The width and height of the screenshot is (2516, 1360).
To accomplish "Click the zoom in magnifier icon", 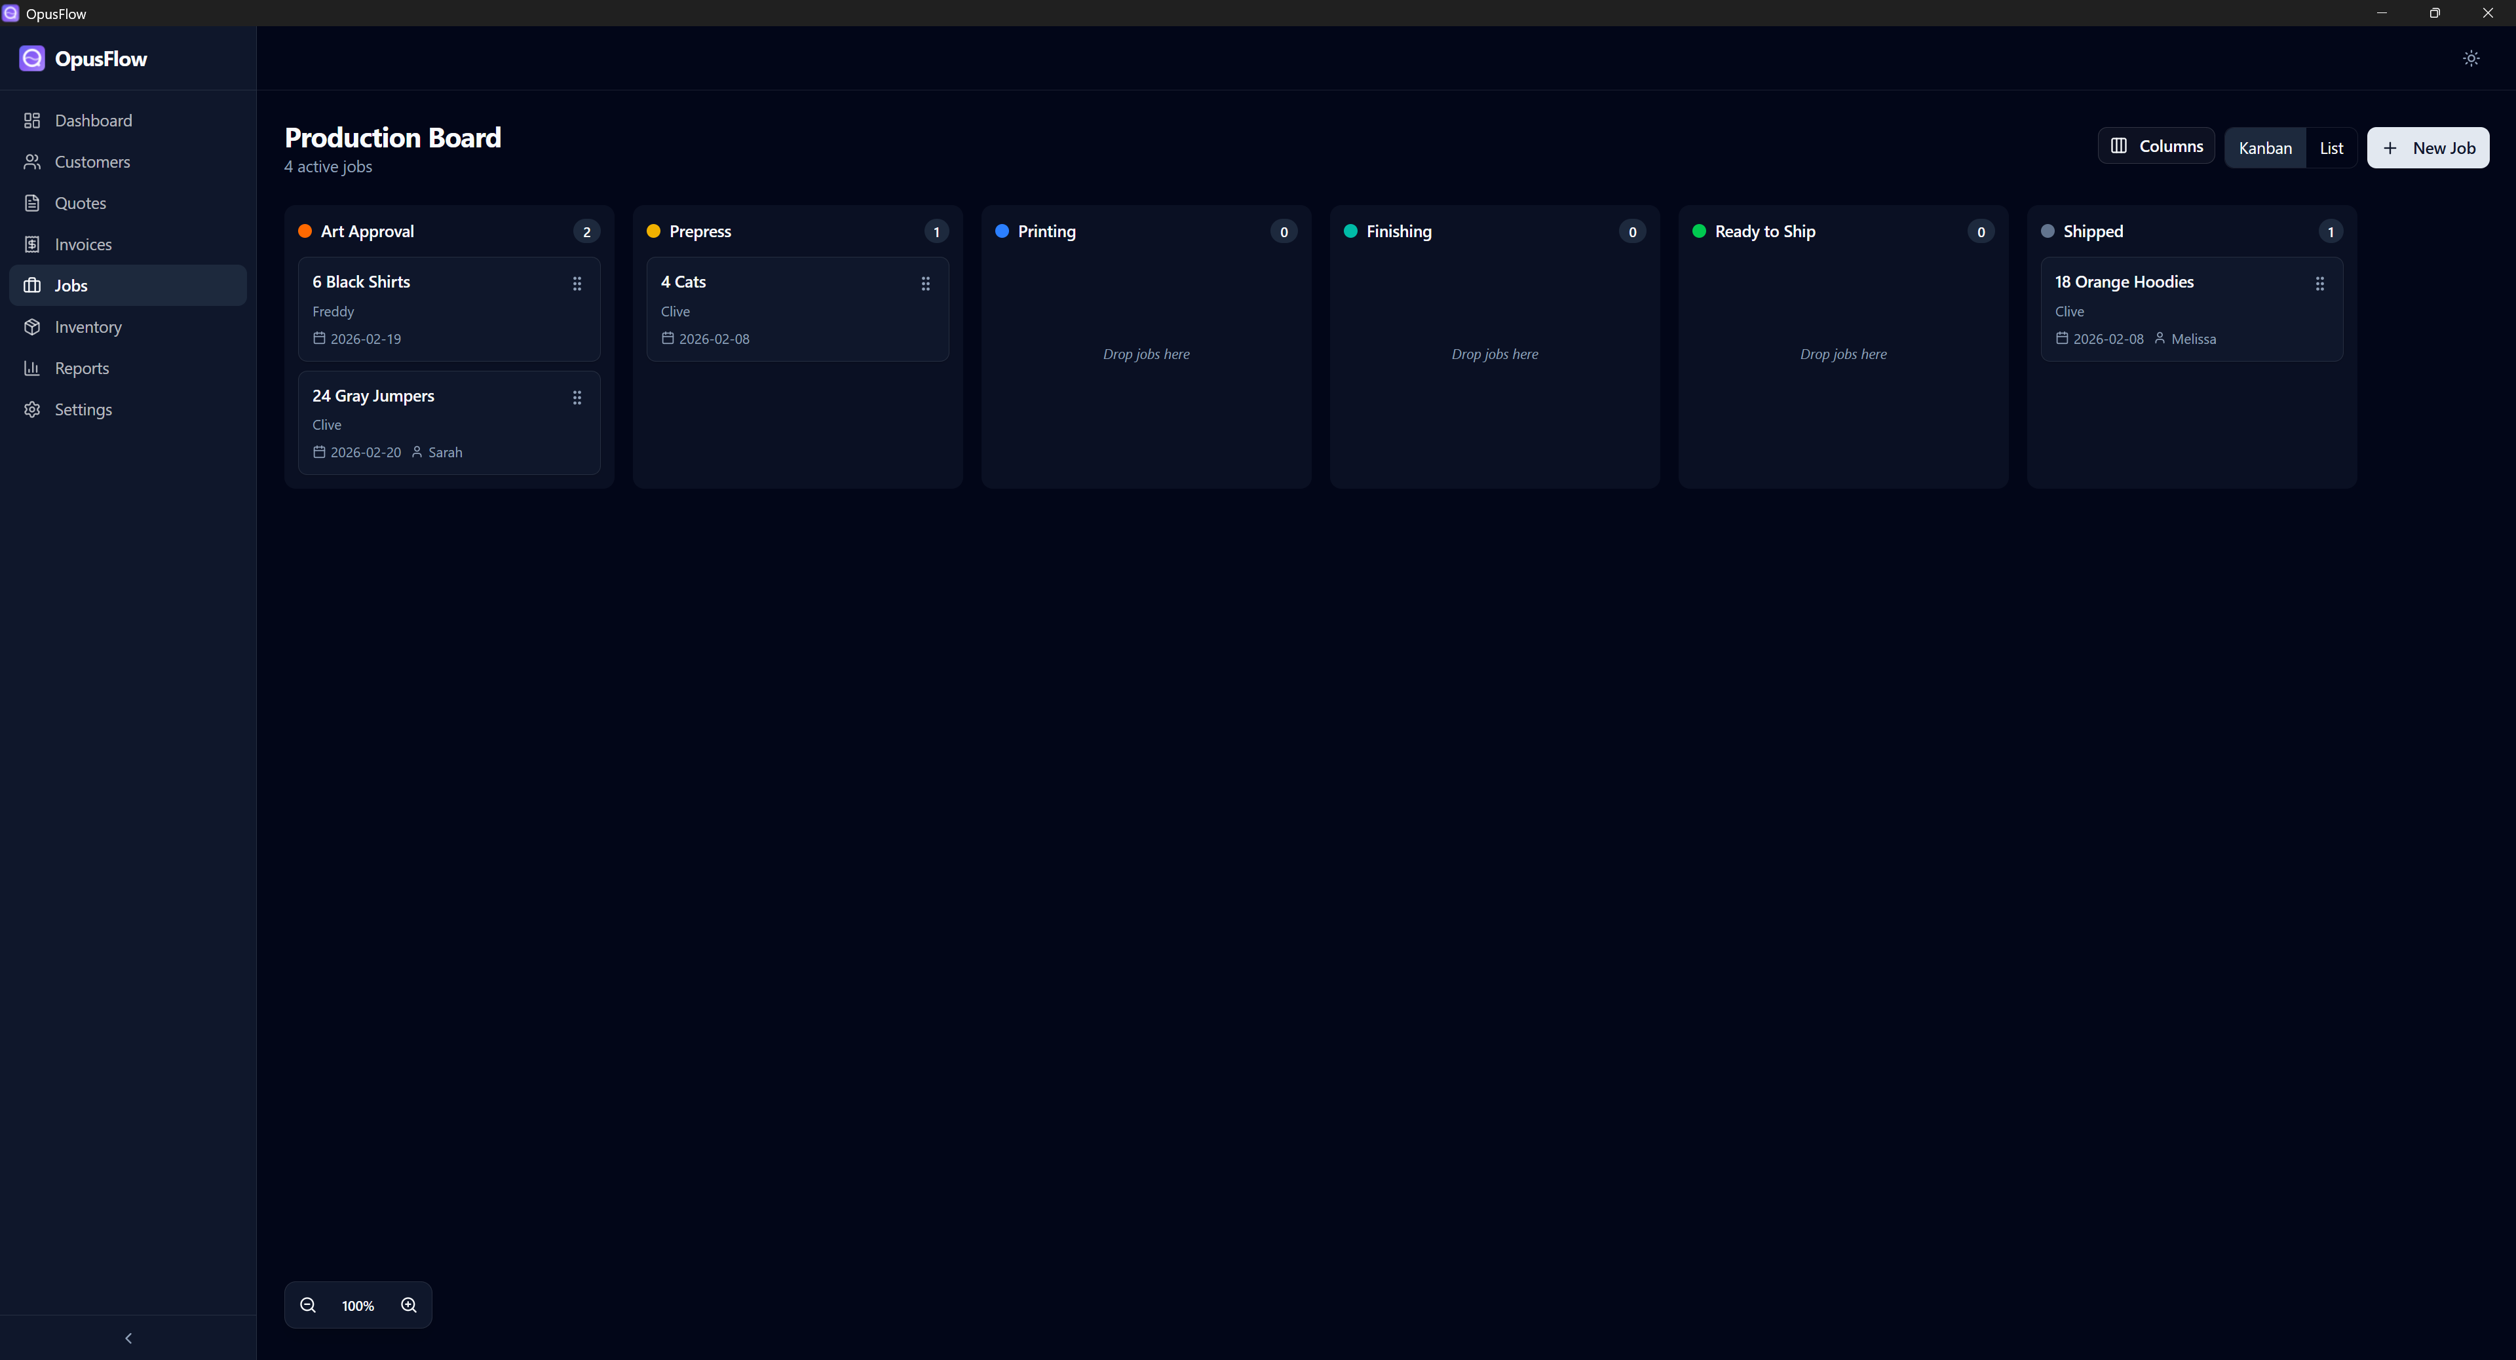I will click(x=408, y=1306).
